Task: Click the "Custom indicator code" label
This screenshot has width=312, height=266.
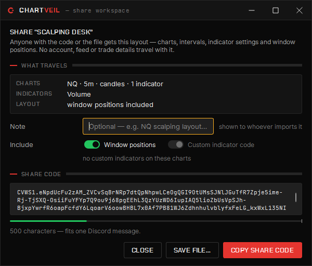Action: 221,145
